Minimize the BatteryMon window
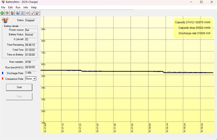The height and width of the screenshot is (140, 217). pos(191,2)
